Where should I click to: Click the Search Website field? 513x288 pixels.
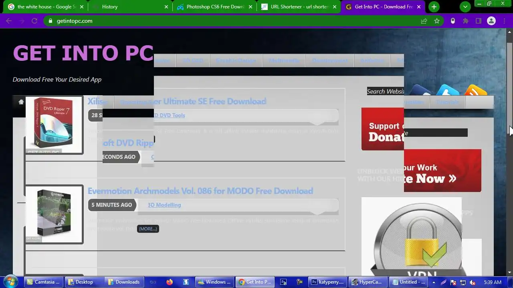point(385,91)
